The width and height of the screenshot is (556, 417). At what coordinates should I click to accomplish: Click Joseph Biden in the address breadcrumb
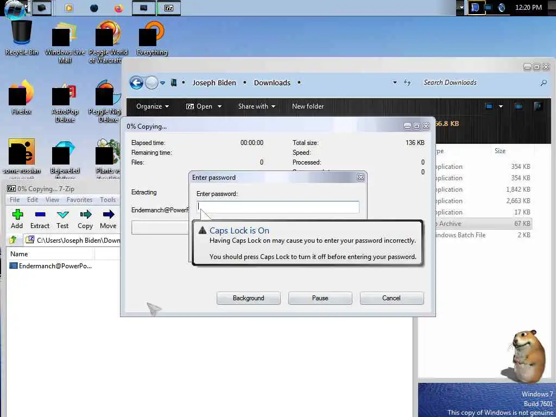point(214,83)
